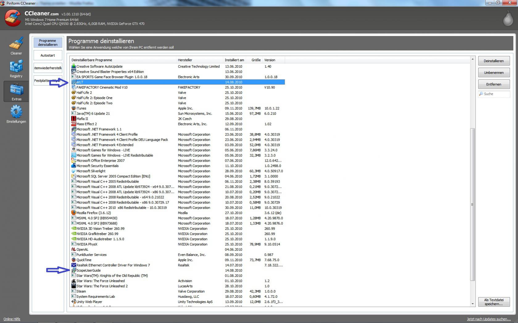
Task: Click the Umbenennen button
Action: [494, 73]
